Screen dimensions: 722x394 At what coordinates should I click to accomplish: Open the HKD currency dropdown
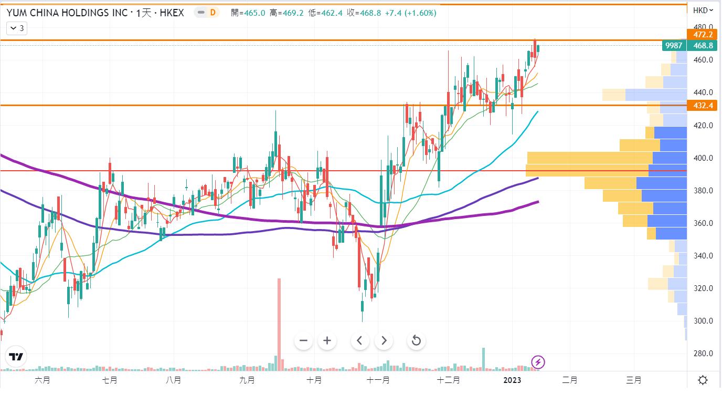pos(703,10)
